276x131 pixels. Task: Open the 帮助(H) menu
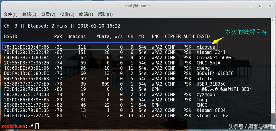coord(105,14)
